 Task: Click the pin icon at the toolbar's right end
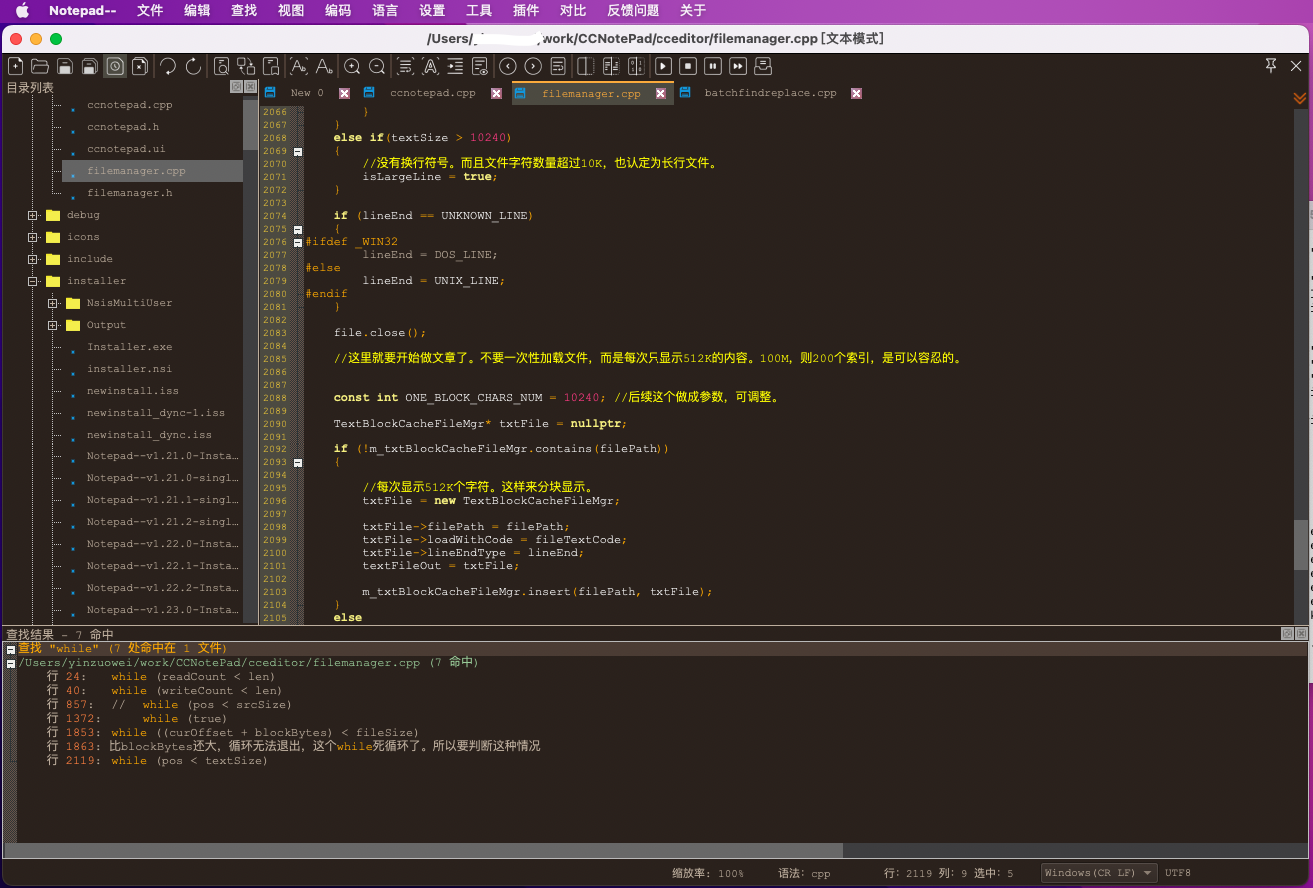pyautogui.click(x=1271, y=65)
